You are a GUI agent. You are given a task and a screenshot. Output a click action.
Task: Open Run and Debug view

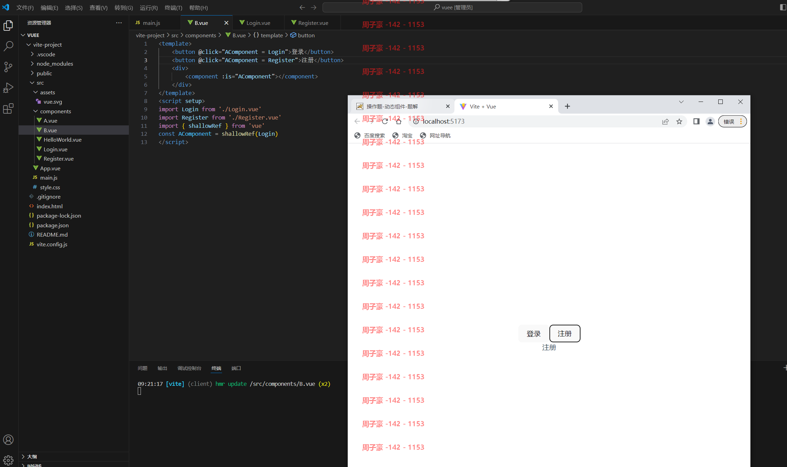tap(8, 88)
